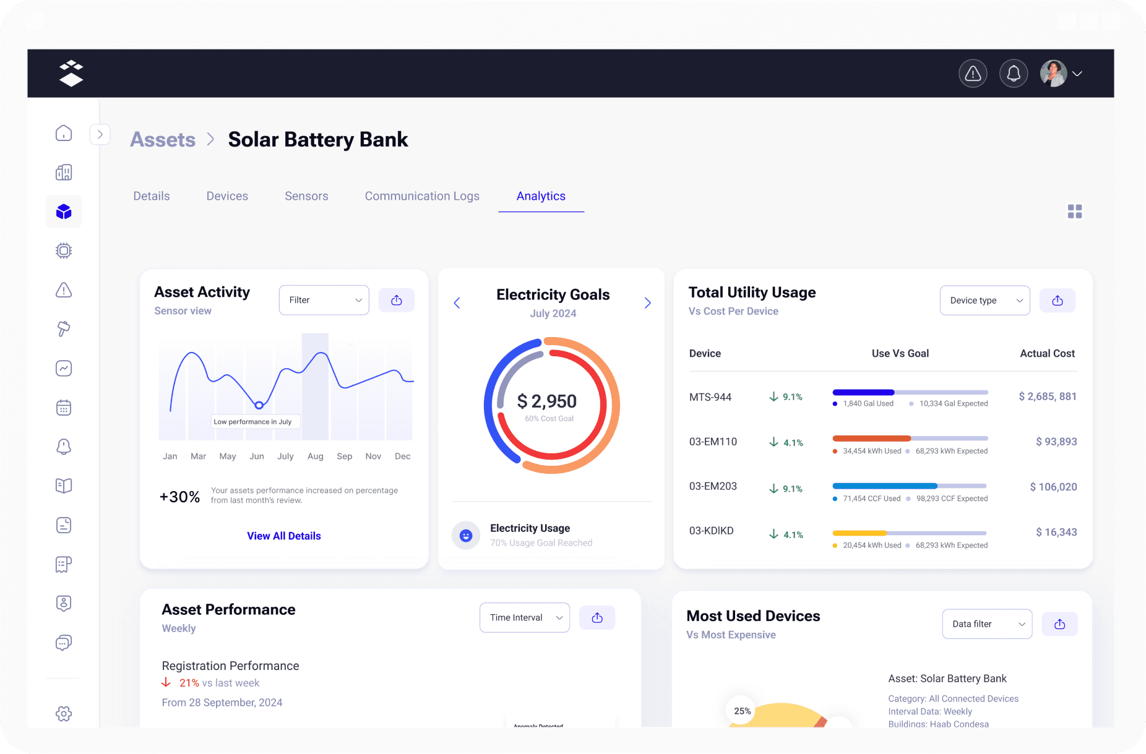1146x754 pixels.
Task: Select the chip/devices sidebar icon
Action: (64, 251)
